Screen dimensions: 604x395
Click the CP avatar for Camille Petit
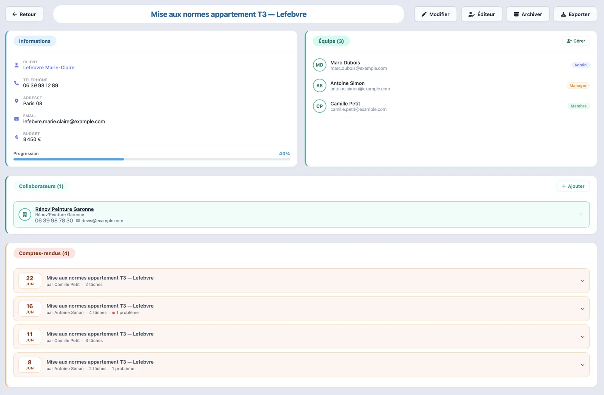319,106
